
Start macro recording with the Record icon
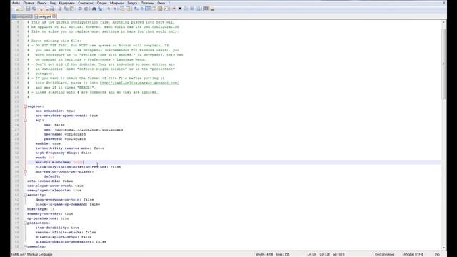click(174, 9)
